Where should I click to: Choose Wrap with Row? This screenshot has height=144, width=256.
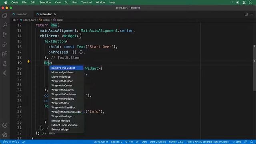(x=67, y=103)
